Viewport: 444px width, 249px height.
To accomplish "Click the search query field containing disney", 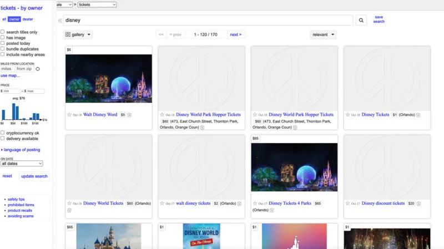I will pos(208,20).
